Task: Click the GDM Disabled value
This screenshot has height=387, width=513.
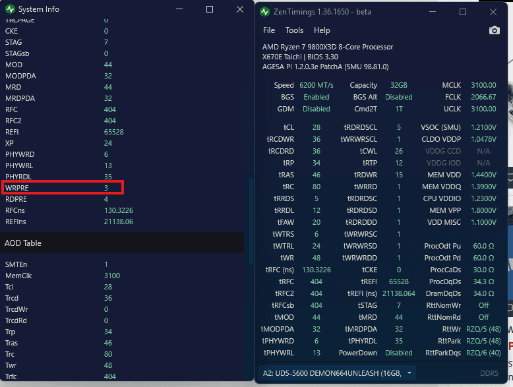Action: pyautogui.click(x=317, y=109)
